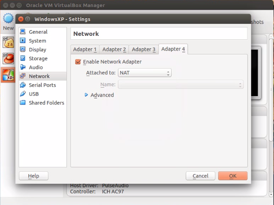Select the Serial Ports connector icon
Image resolution: width=274 pixels, height=205 pixels.
[x=23, y=85]
